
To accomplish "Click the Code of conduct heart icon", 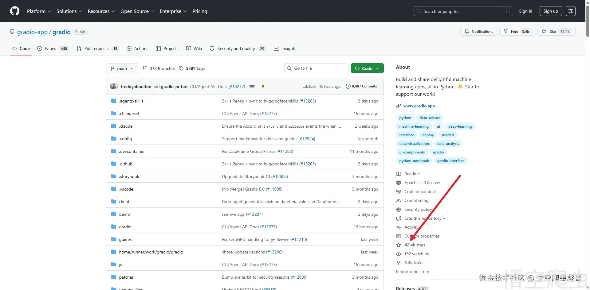I will coord(399,191).
